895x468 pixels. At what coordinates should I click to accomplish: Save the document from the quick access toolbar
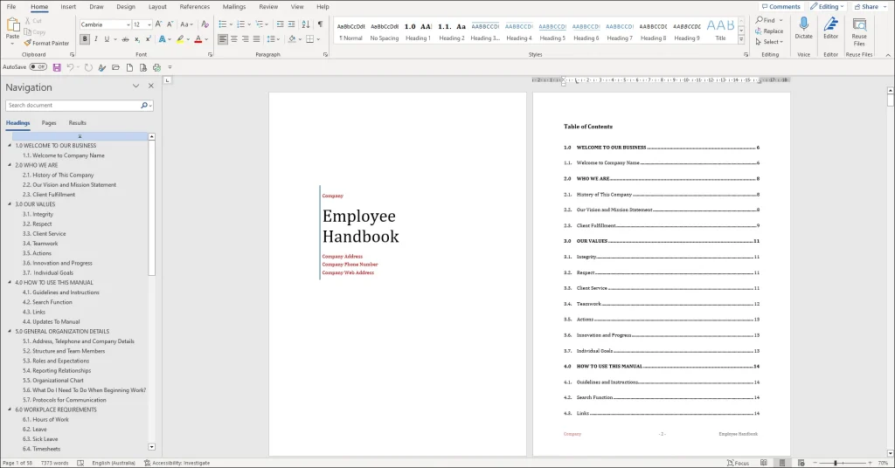tap(57, 67)
